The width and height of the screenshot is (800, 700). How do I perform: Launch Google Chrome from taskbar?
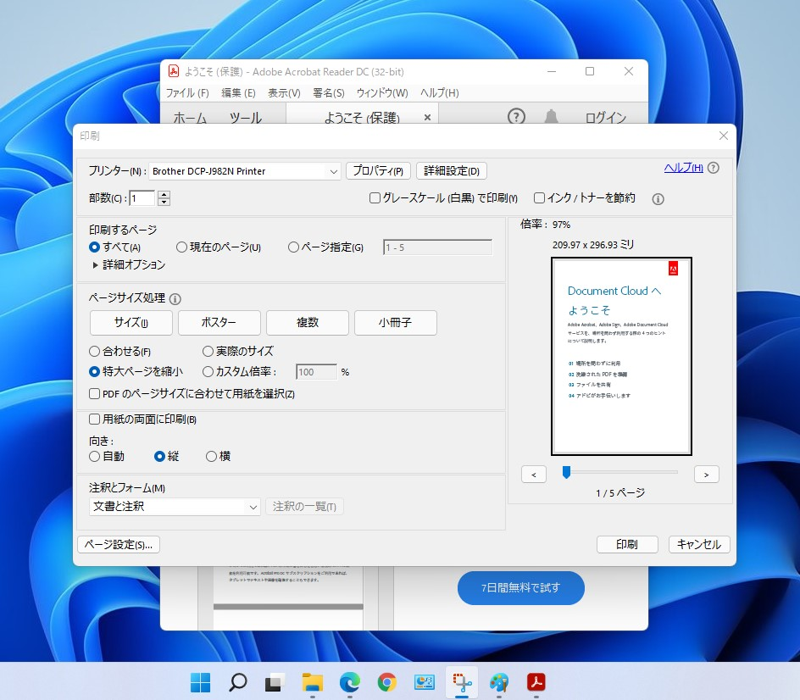(386, 682)
